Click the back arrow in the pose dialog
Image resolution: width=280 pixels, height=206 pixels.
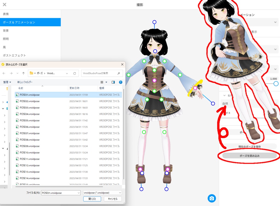[5, 73]
